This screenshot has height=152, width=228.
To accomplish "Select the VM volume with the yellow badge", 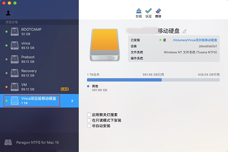I will (x=39, y=87).
